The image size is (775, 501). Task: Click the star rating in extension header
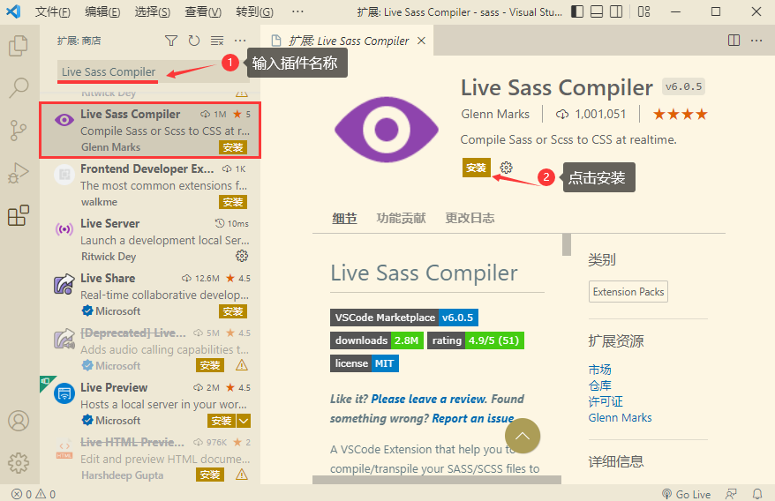[680, 114]
